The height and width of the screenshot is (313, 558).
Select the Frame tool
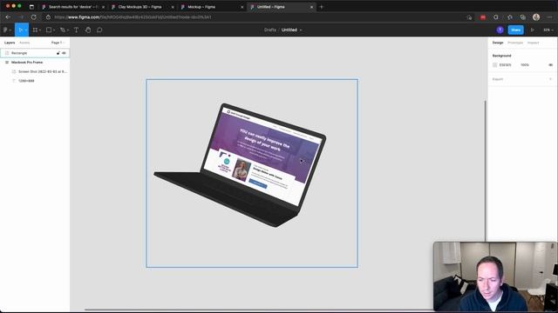35,30
